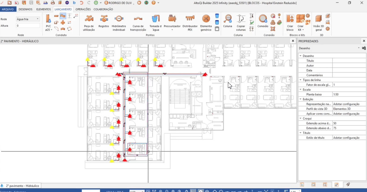Collapse the Tipos de linha section
Image resolution: width=367 pixels, height=192 pixels.
tap(301, 80)
